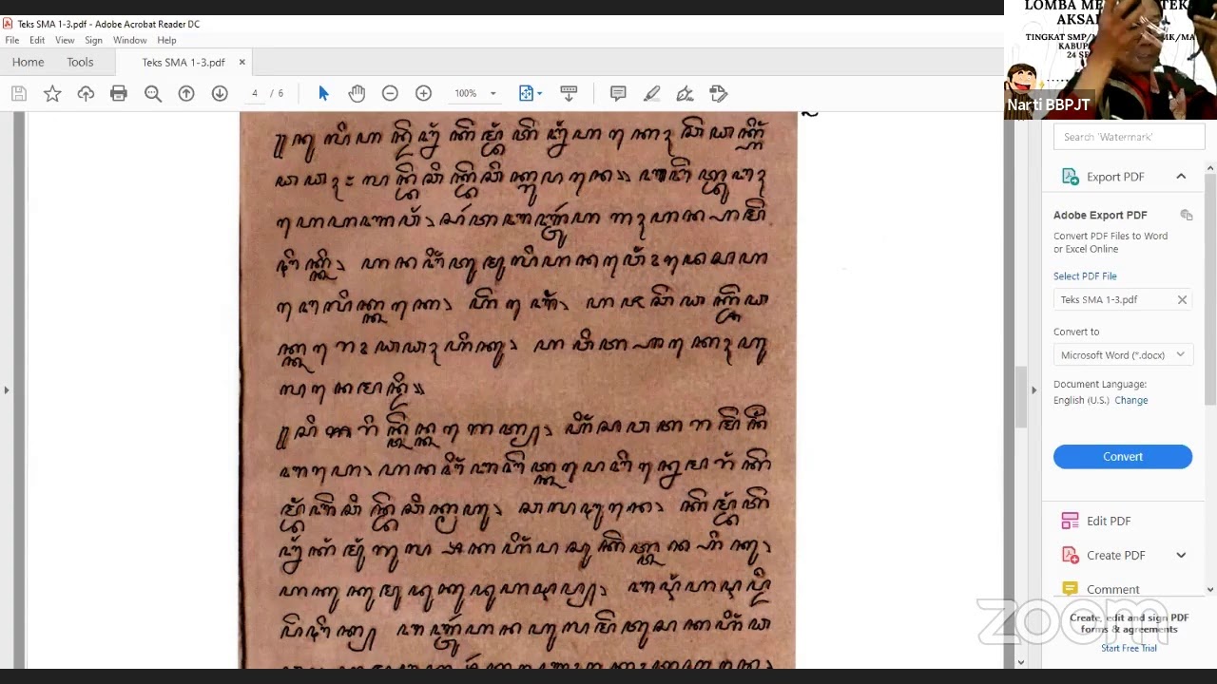Viewport: 1217px width, 684px height.
Task: Close the Teks SMA 1-3.pdf tab
Action: click(x=241, y=62)
